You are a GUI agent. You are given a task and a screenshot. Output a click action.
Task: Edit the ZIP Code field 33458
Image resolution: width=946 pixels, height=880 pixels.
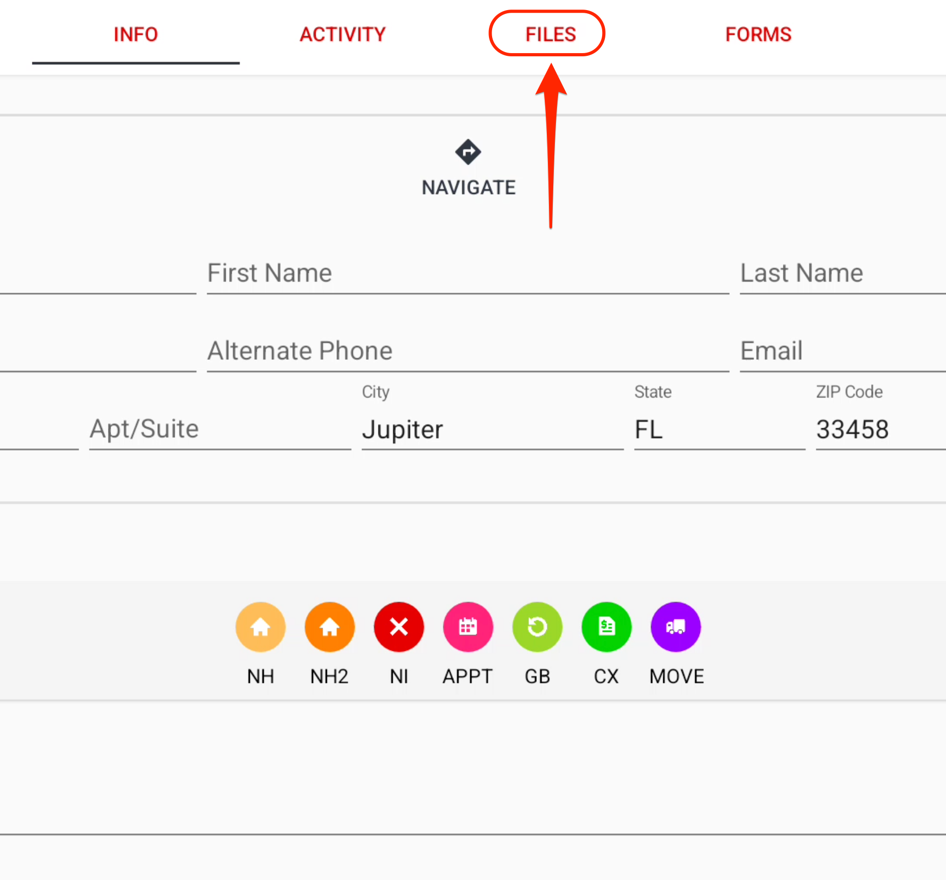(x=880, y=429)
